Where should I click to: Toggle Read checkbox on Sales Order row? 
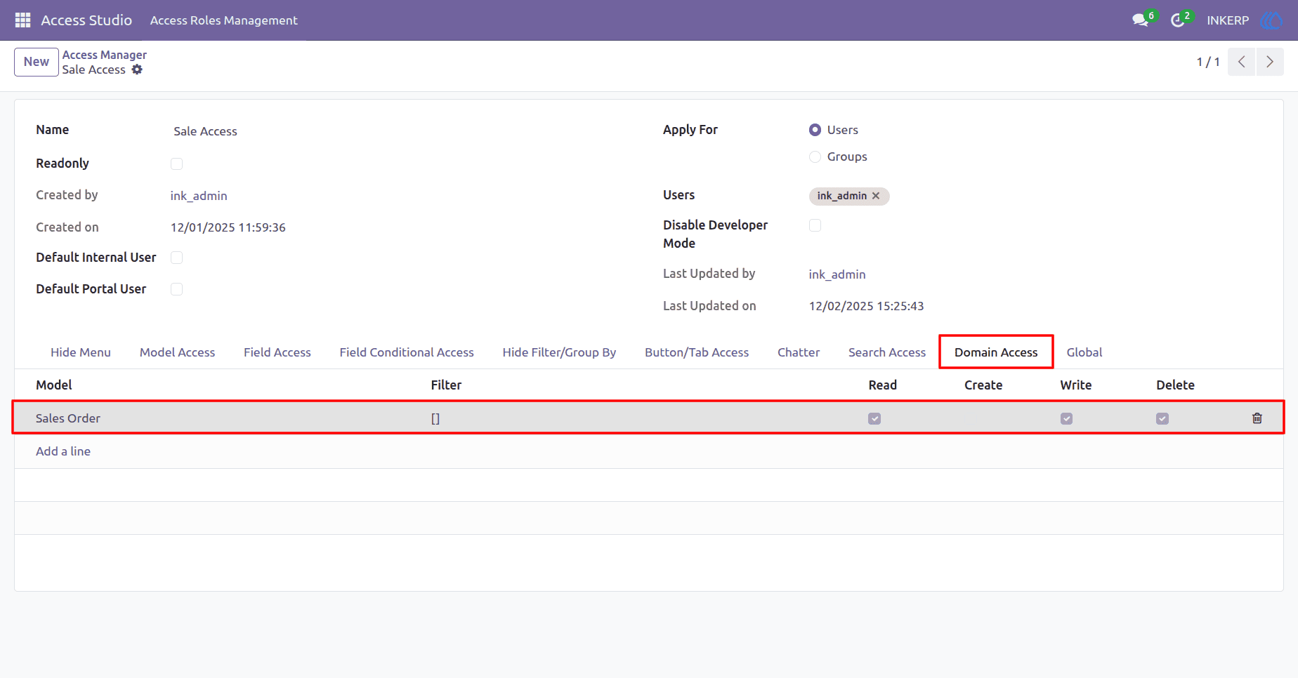click(874, 418)
